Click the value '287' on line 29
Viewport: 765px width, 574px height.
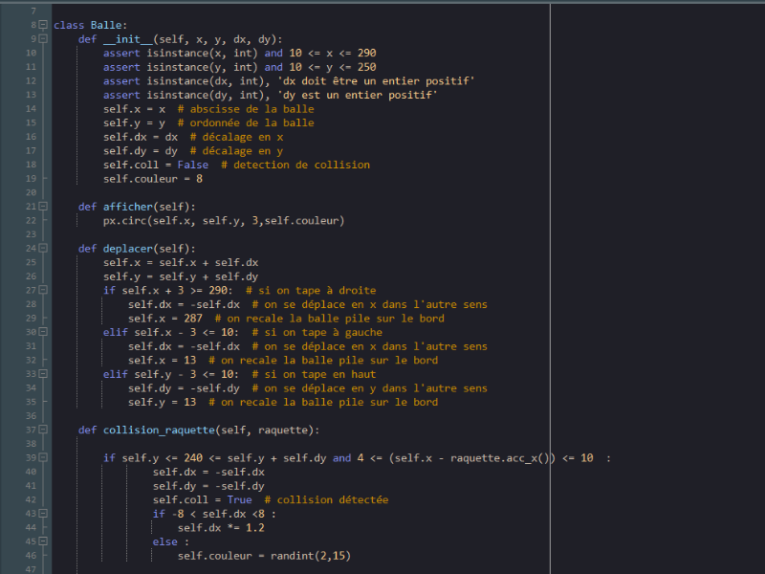tap(193, 319)
